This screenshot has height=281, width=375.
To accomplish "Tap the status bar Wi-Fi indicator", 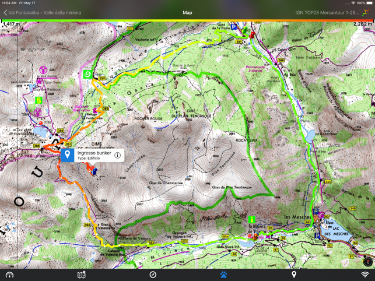I will [353, 3].
